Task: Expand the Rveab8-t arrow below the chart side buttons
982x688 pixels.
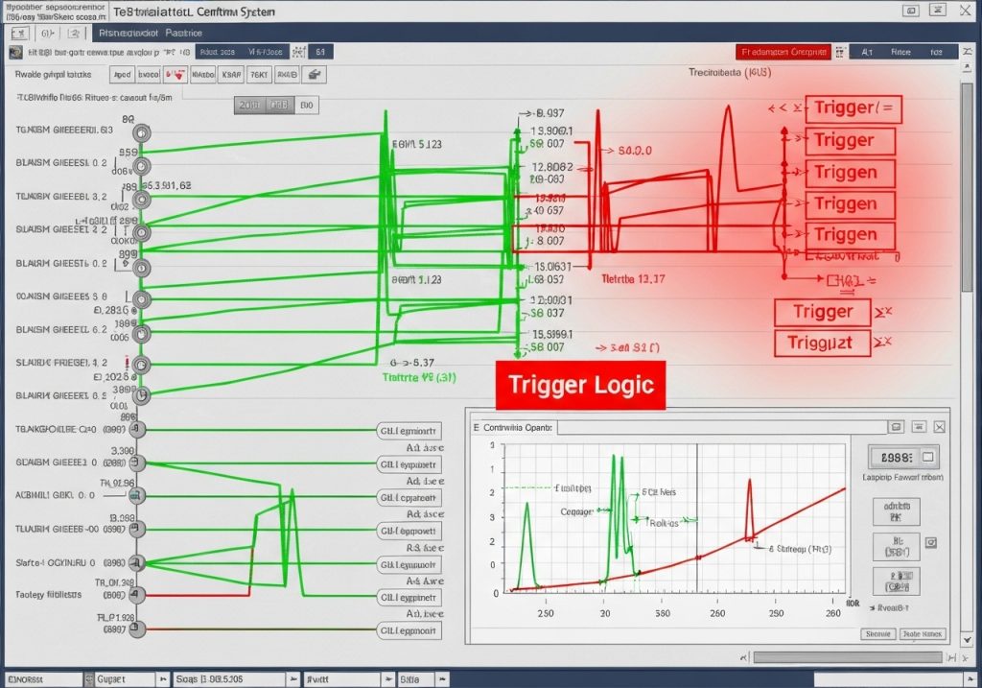Action: [873, 606]
